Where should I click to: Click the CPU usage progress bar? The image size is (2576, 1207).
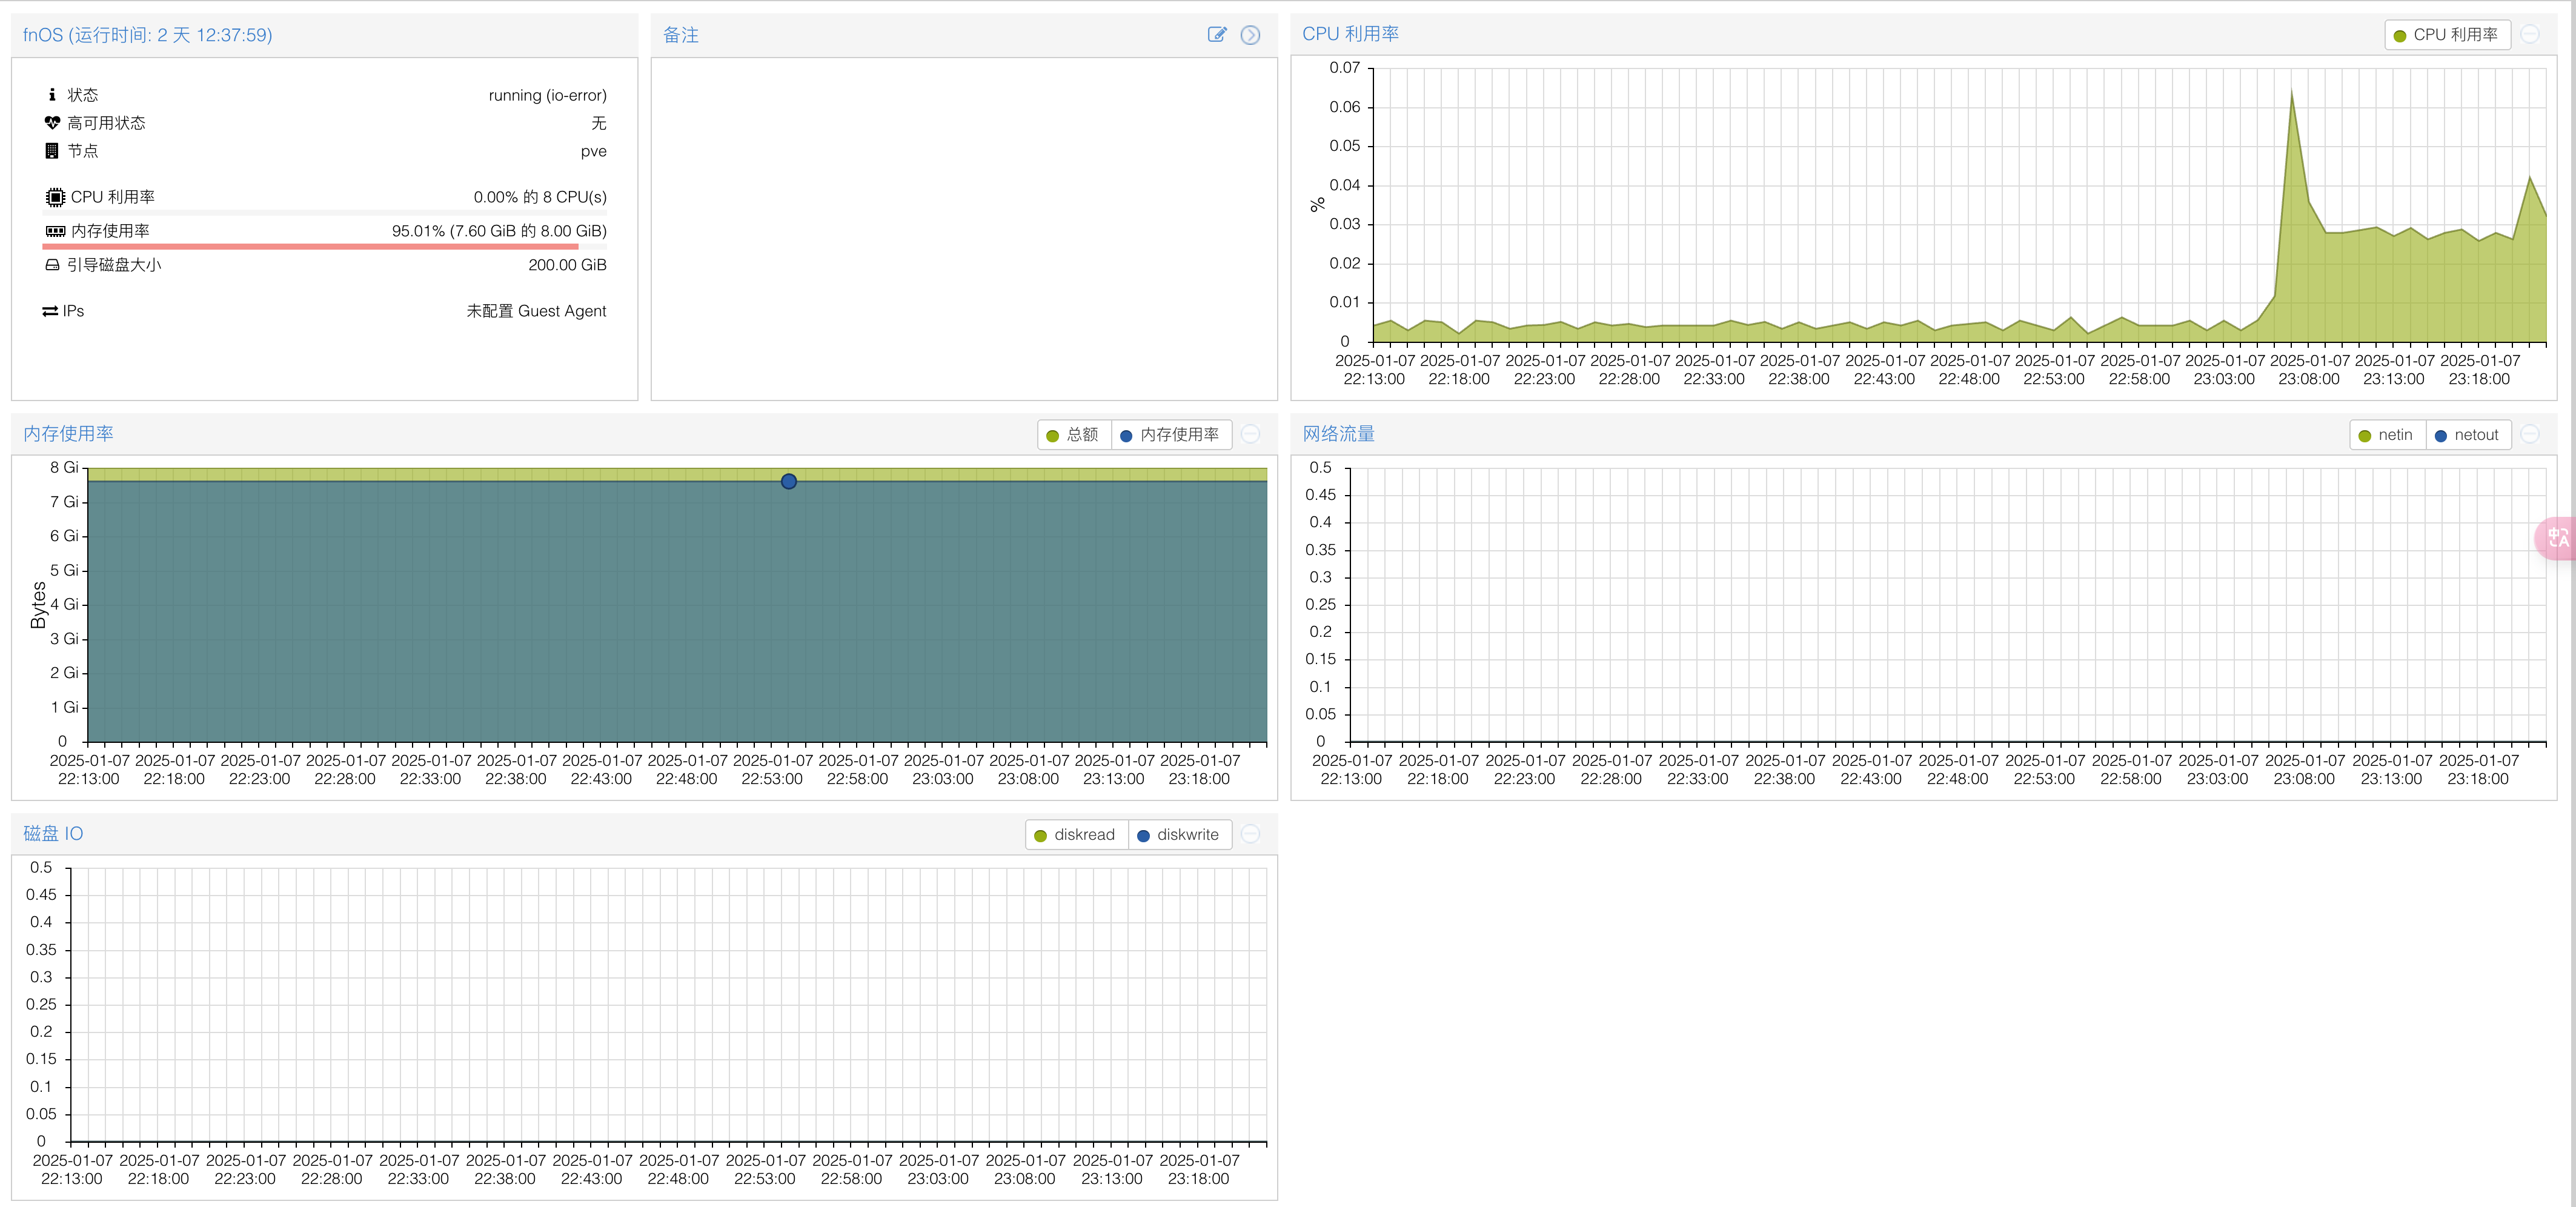[x=324, y=213]
